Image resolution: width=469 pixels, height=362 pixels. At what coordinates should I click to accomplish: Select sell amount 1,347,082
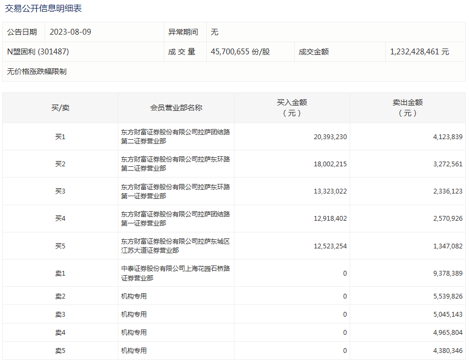[448, 246]
